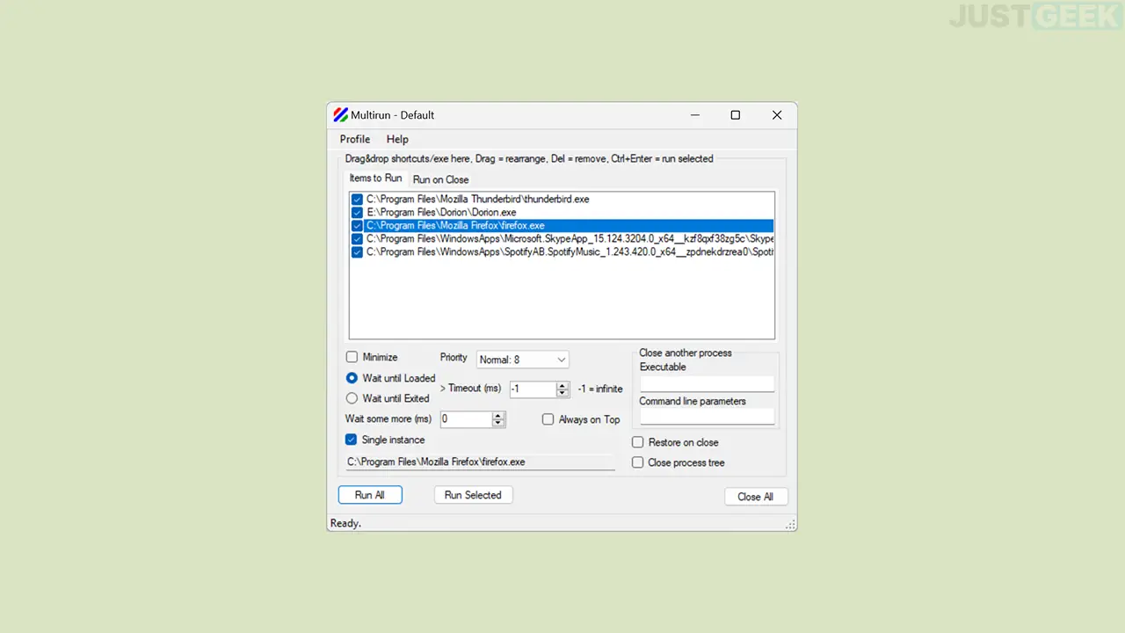Open the Profile menu
Image resolution: width=1125 pixels, height=633 pixels.
point(355,139)
